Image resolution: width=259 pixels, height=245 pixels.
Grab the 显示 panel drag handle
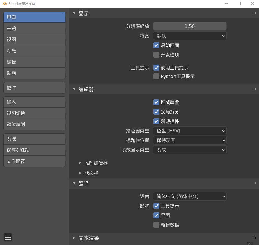pos(254,13)
